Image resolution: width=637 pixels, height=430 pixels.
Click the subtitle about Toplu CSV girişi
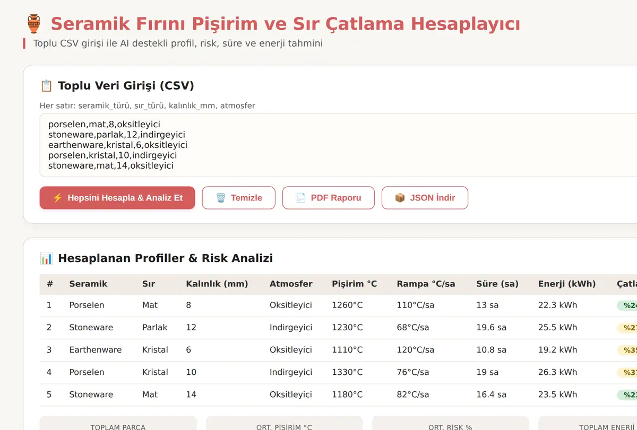point(178,43)
